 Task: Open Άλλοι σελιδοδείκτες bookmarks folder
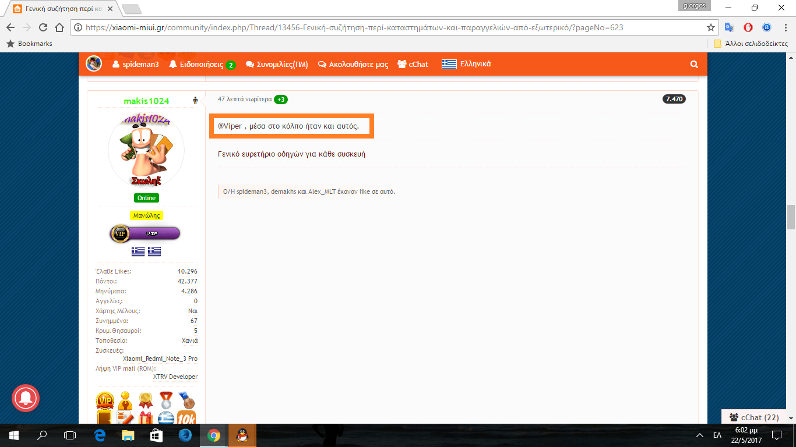tap(751, 44)
